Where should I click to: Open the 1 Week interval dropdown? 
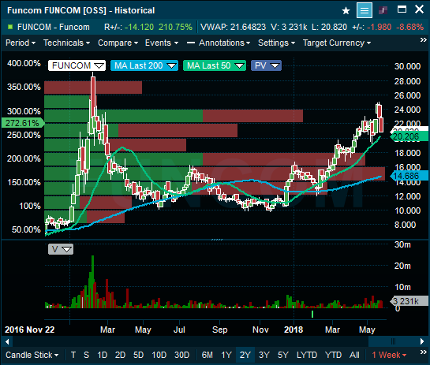389,355
